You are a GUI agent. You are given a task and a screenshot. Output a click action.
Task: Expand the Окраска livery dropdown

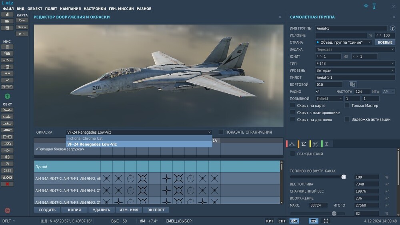coord(139,132)
